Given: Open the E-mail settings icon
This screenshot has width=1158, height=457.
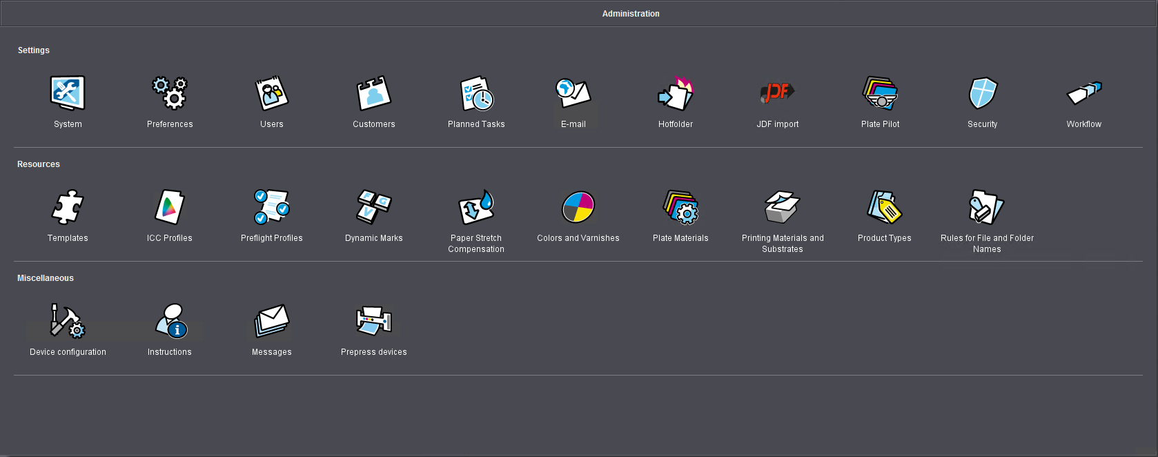Looking at the screenshot, I should (573, 93).
